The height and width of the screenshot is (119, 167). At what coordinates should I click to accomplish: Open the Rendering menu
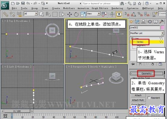(x=117, y=8)
